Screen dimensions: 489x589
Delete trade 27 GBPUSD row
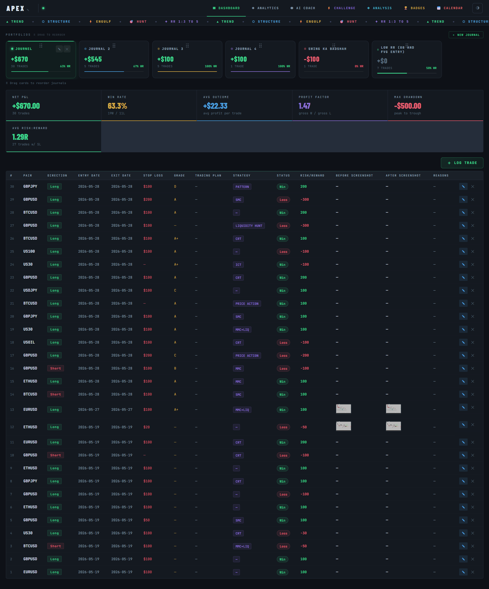click(473, 226)
